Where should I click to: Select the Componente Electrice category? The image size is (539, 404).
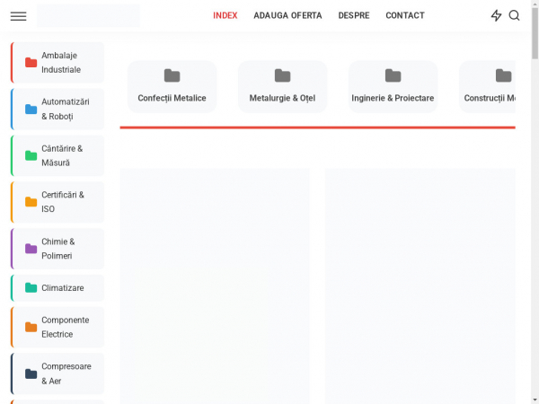(65, 327)
